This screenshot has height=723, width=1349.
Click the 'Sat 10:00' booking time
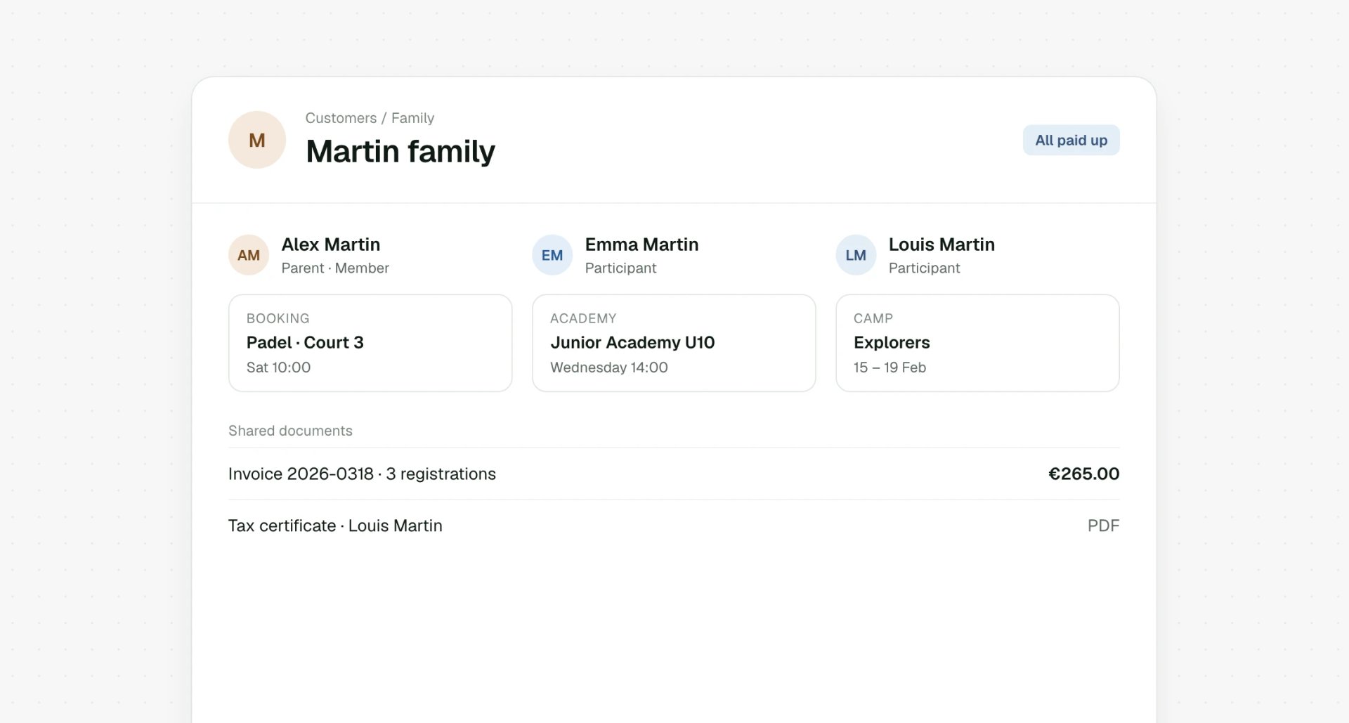coord(278,367)
